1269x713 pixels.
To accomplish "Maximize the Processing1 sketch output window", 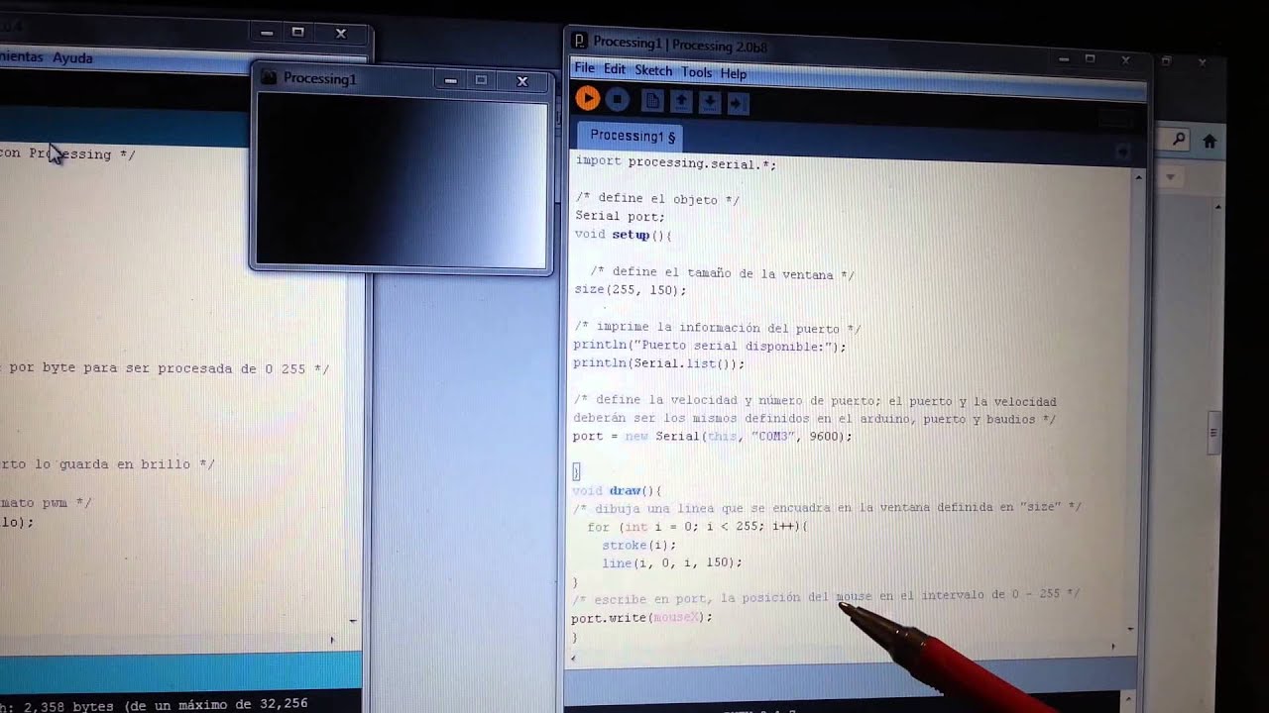I will tap(481, 80).
